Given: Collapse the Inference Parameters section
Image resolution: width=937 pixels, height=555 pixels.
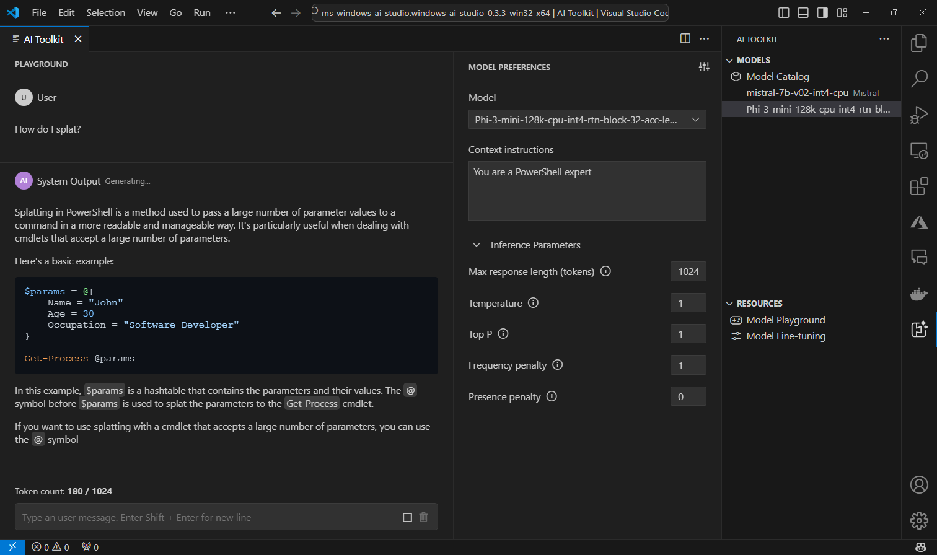Looking at the screenshot, I should point(477,245).
